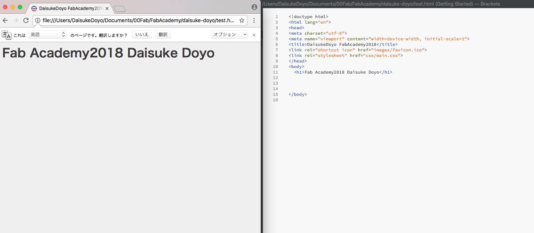Viewport: 534px width, 233px height.
Task: Click the translate icon in the bar
Action: [x=7, y=35]
